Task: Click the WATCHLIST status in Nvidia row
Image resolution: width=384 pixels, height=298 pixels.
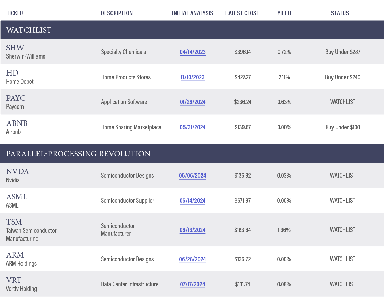Action: point(342,176)
